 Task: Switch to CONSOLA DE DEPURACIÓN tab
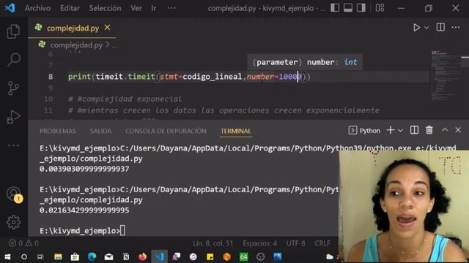(166, 131)
